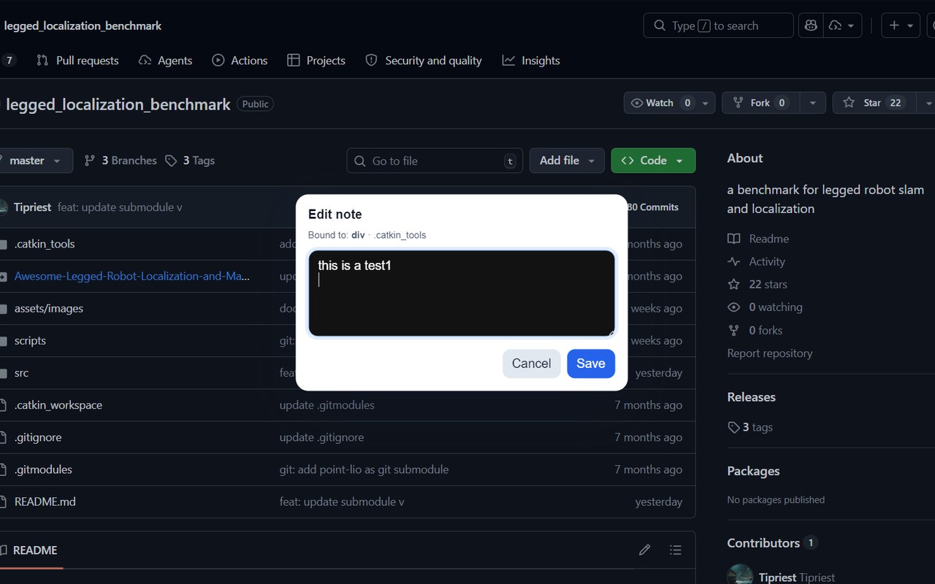Open the cloud icon dropdown beside Copilot

(841, 26)
